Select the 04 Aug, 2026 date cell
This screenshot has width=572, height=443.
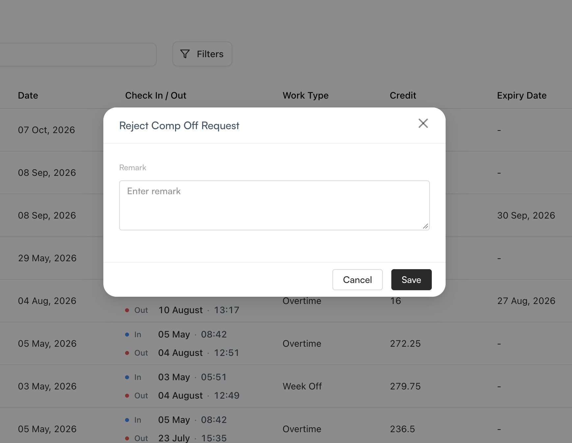tap(47, 301)
